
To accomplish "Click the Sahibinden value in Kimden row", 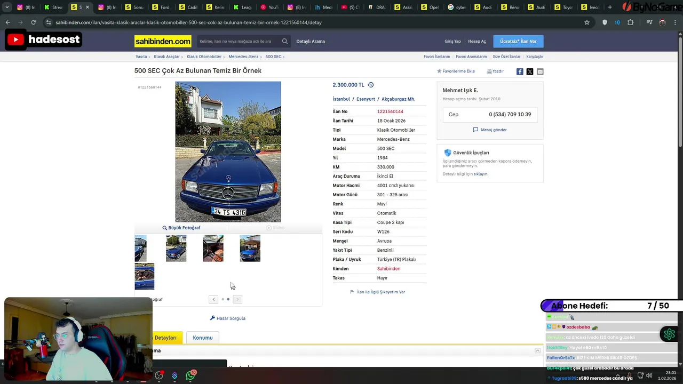I will 388,269.
